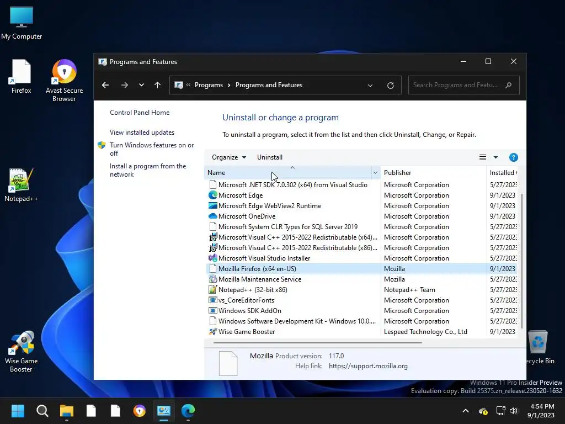The image size is (565, 424).
Task: Select Mozilla Maintenance Service row
Action: pyautogui.click(x=362, y=279)
